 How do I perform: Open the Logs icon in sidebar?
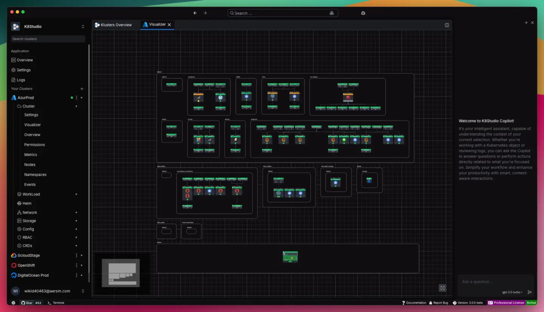13,80
